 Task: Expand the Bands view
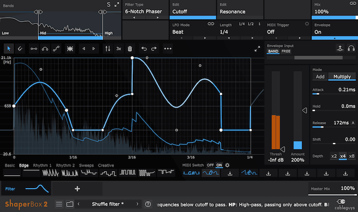coord(117,4)
